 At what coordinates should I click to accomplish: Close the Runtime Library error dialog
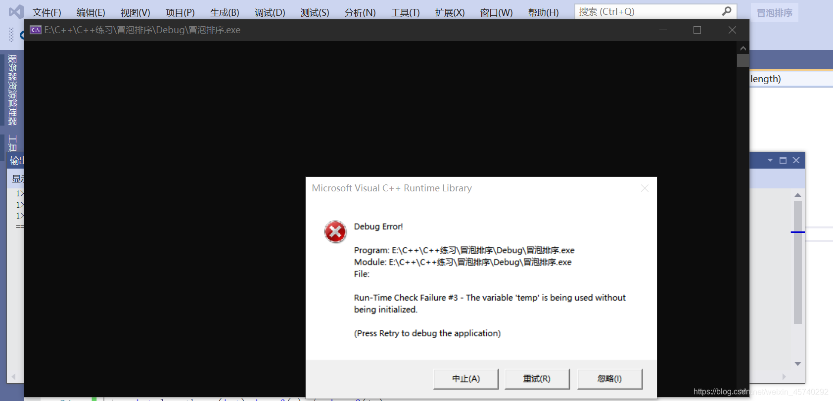[645, 188]
